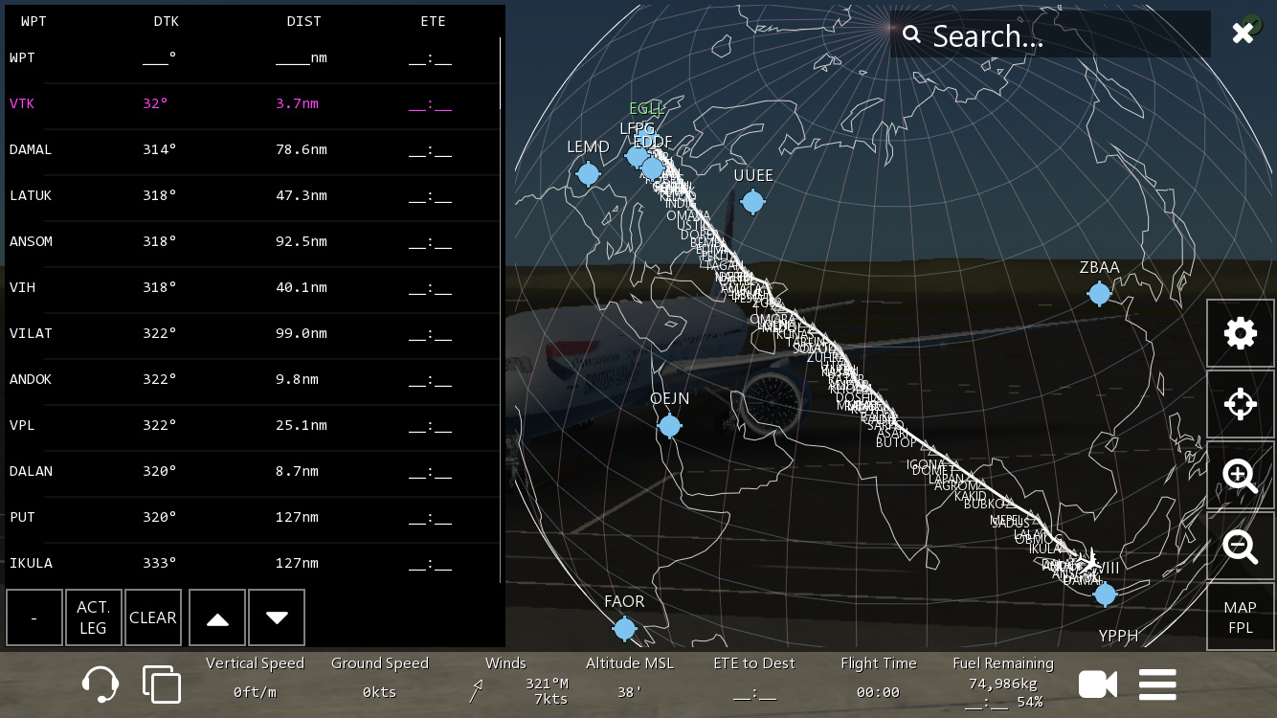Select the VIH waypoint row
1277x718 pixels.
[253, 287]
